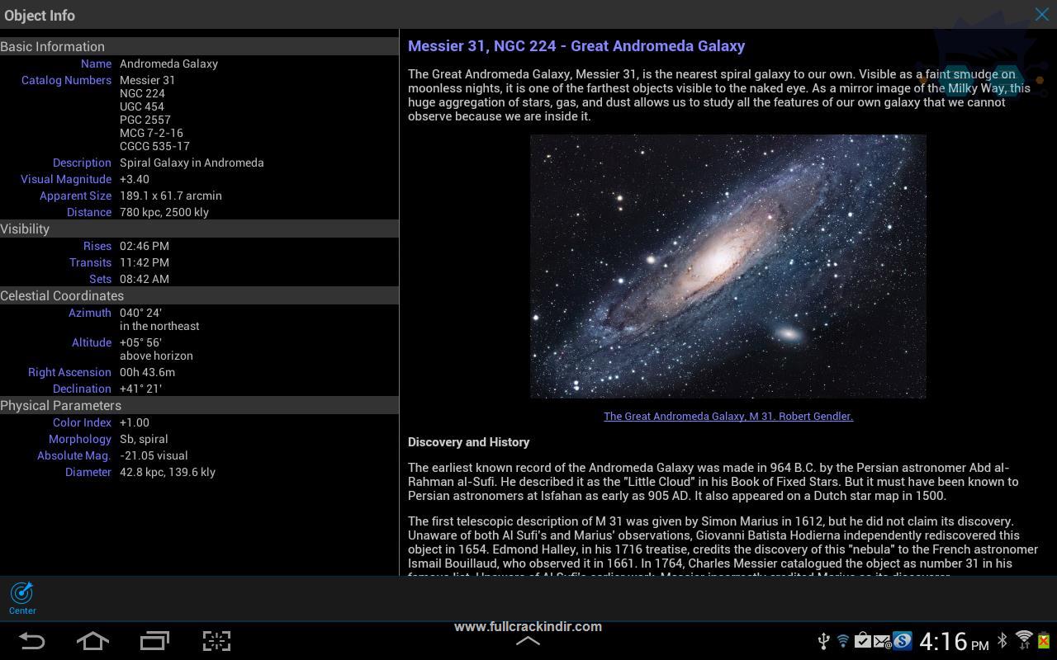Tap the name value Andromeda Galaxy
This screenshot has width=1057, height=660.
point(168,64)
